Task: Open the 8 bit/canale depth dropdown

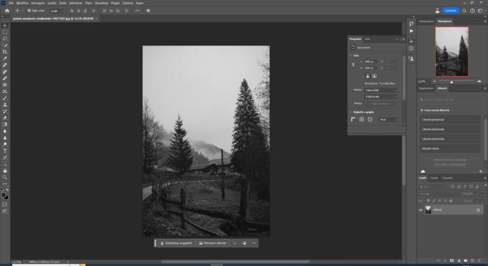Action: [x=381, y=96]
